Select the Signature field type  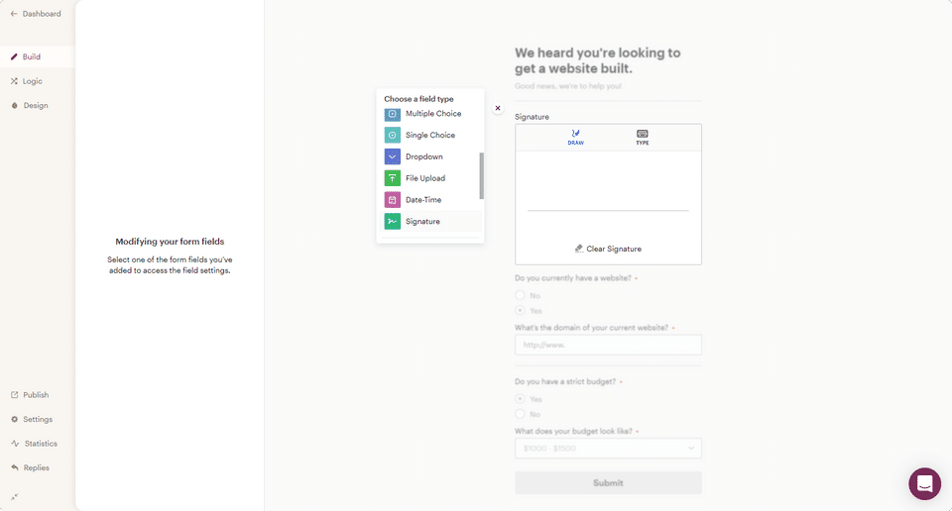[421, 222]
